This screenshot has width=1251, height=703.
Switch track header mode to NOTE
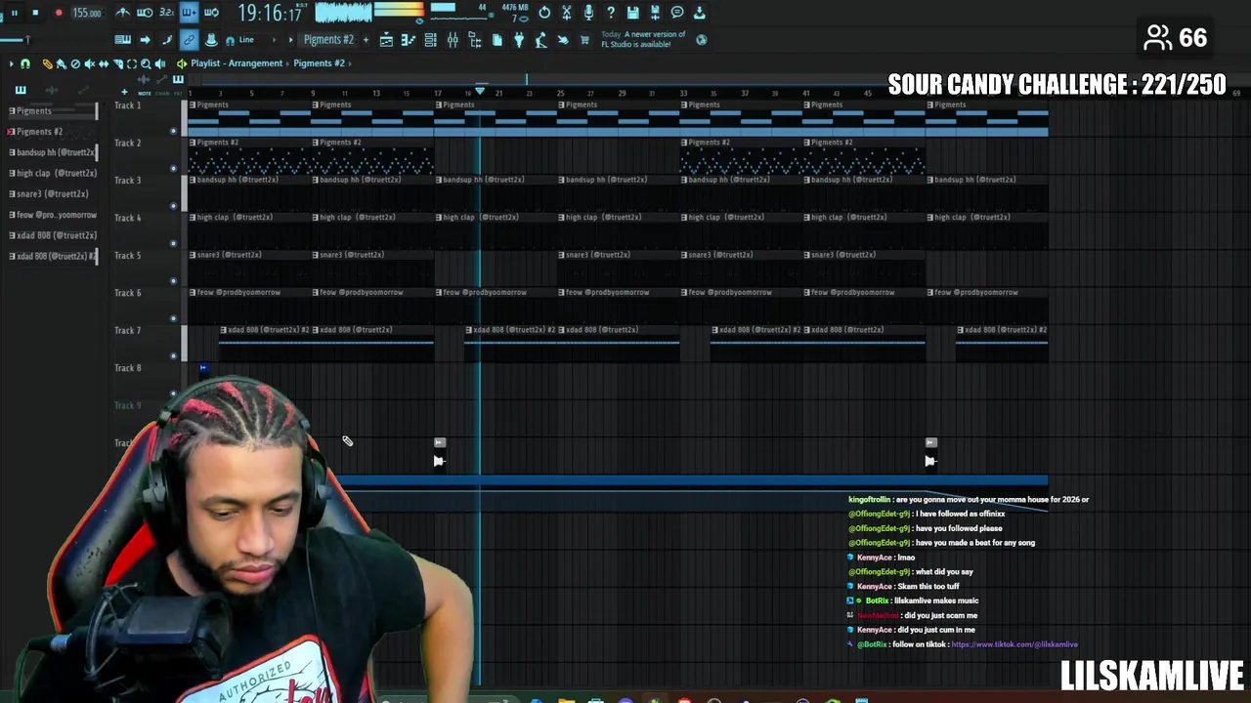click(145, 93)
